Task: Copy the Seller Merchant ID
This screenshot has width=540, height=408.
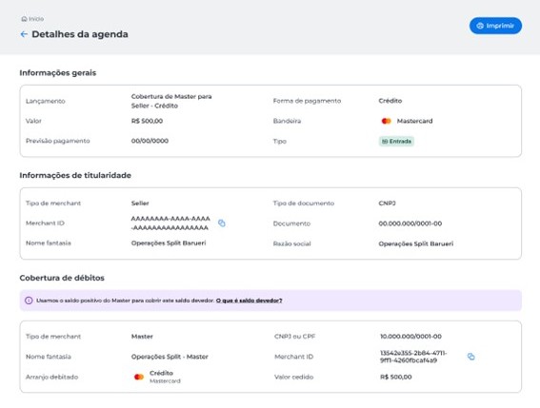Action: point(222,223)
